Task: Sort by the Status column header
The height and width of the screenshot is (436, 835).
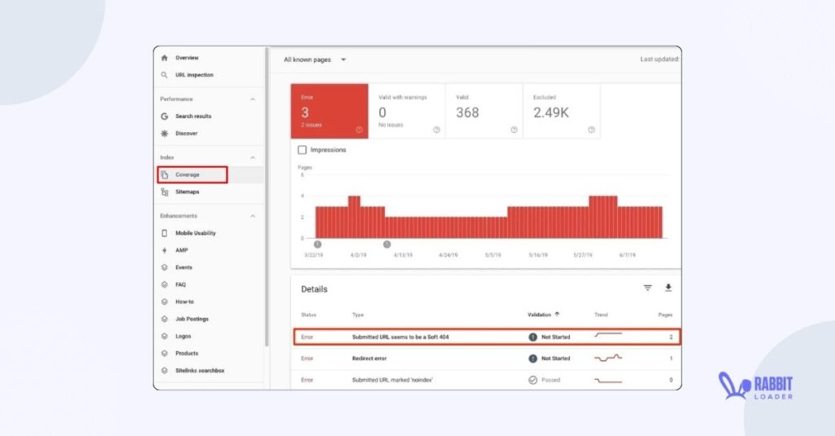Action: tap(308, 315)
